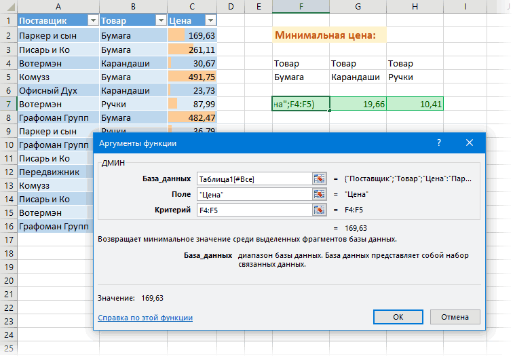Select column H header

(x=415, y=7)
